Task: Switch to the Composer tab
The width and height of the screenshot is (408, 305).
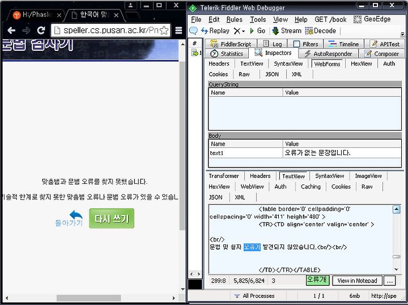Action: (x=382, y=54)
